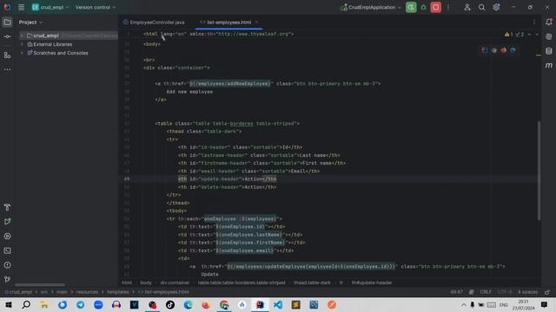556x312 pixels.
Task: Change CRLF line separator setting
Action: click(486, 292)
